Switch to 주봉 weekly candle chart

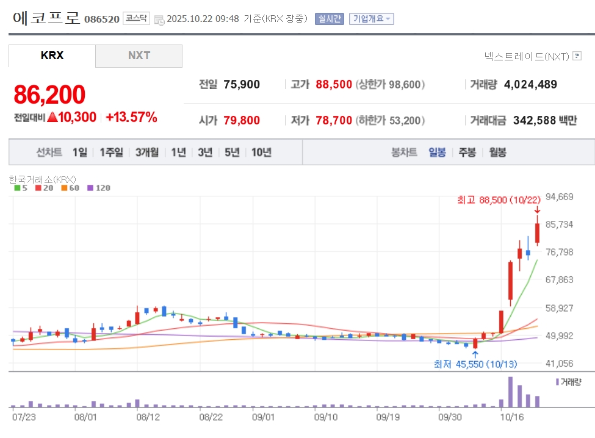pyautogui.click(x=467, y=153)
